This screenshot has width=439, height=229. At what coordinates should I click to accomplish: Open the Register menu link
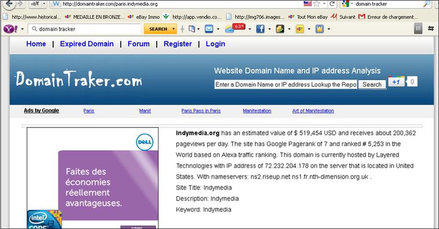178,44
